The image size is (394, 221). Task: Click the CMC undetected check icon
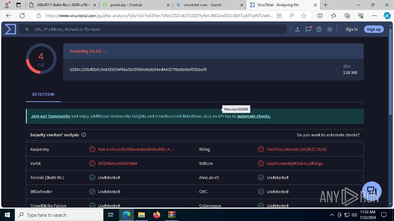point(261,192)
